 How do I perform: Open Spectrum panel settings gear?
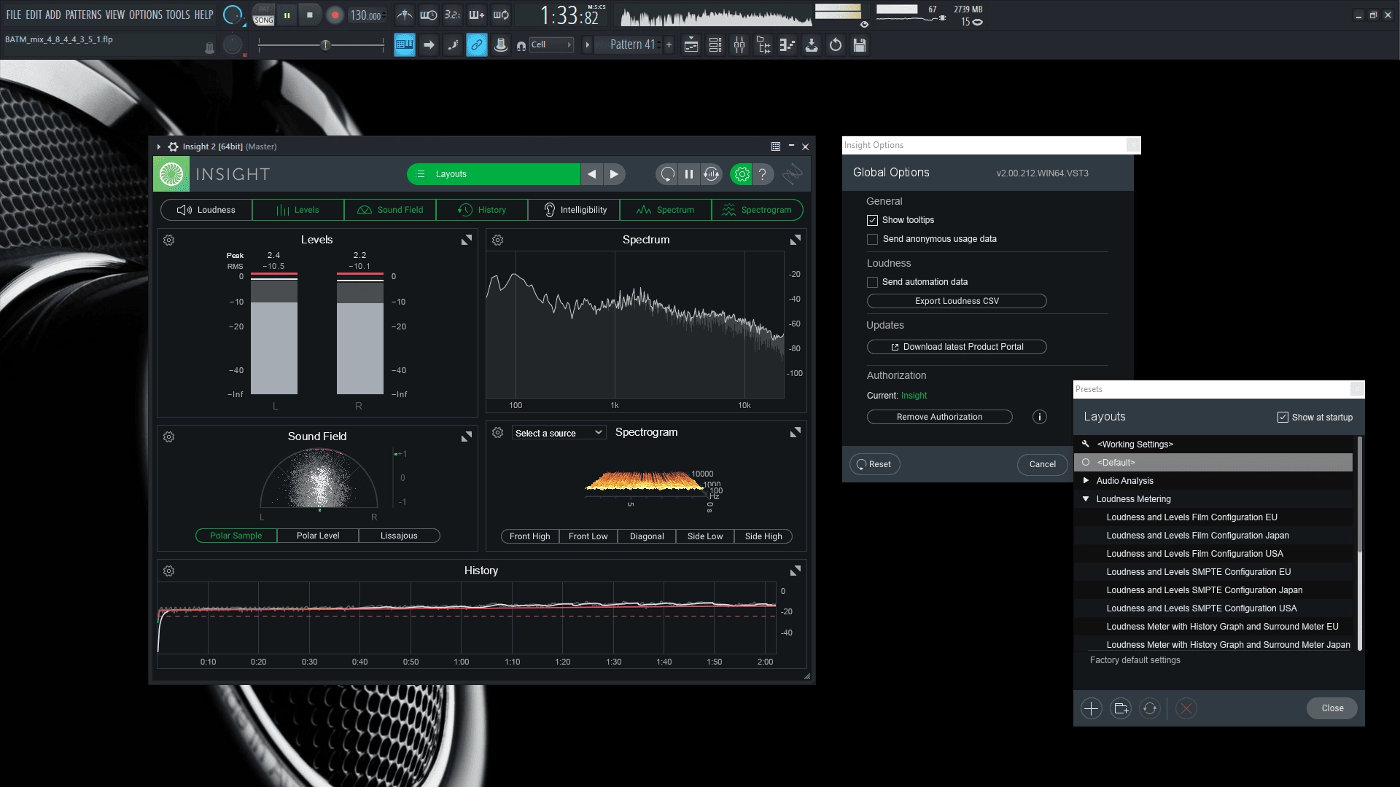point(498,240)
